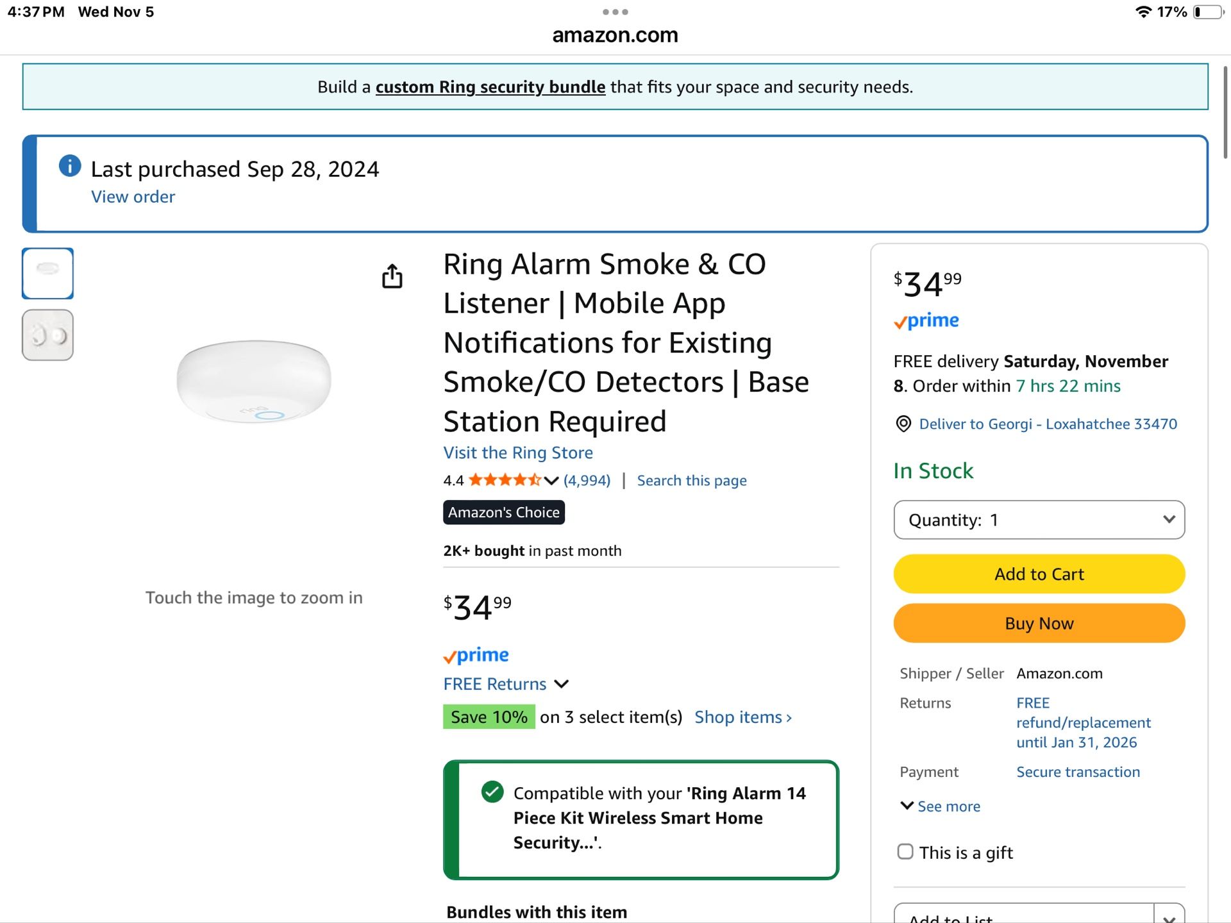The height and width of the screenshot is (923, 1231).
Task: Click Add to Cart
Action: click(1039, 574)
